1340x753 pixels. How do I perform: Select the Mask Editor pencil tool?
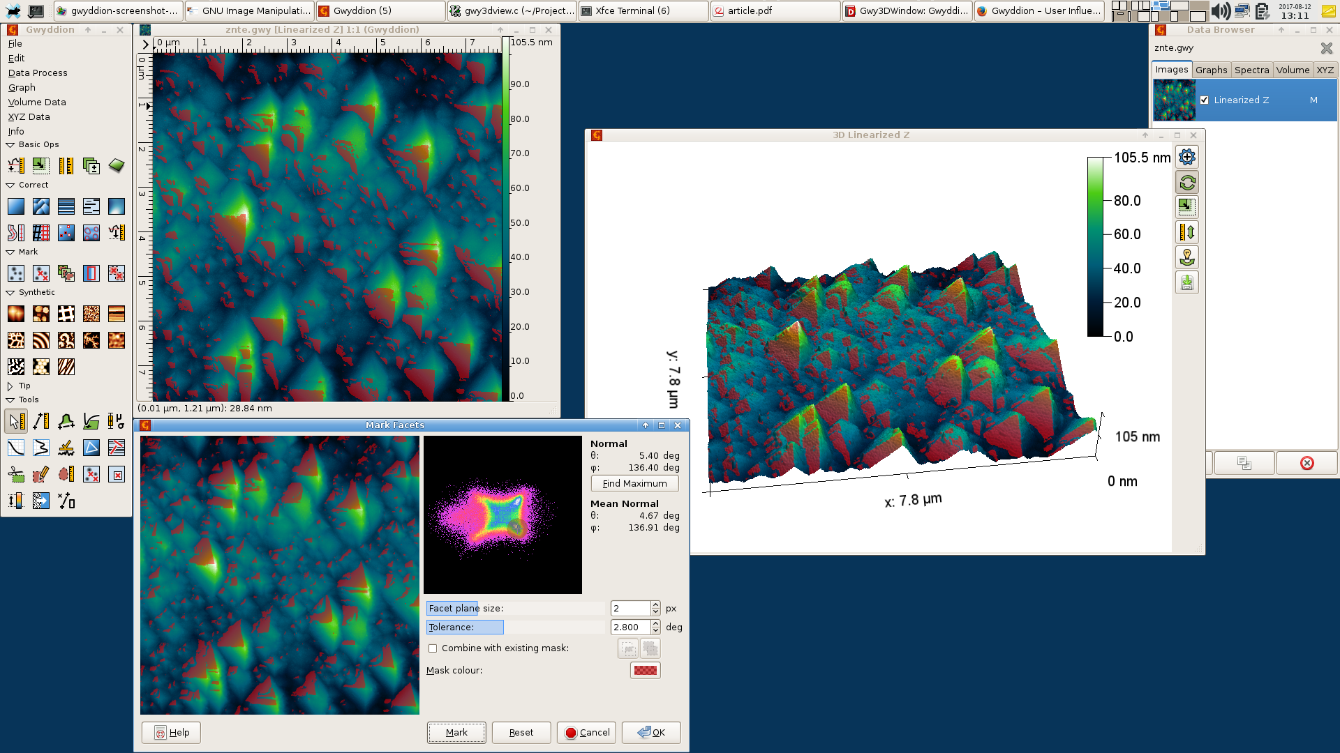pos(40,475)
